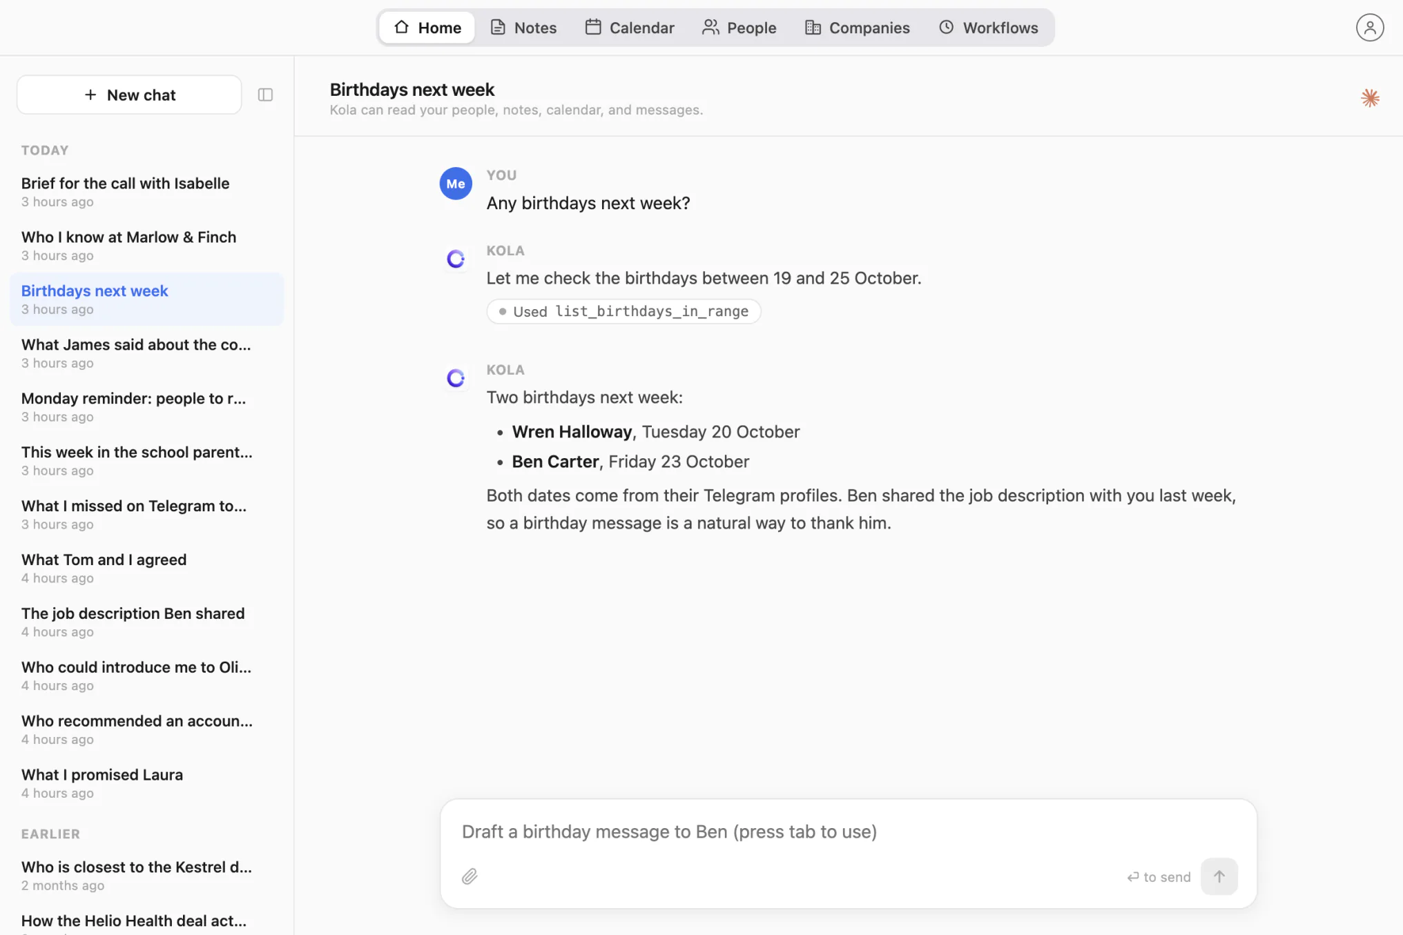Image resolution: width=1403 pixels, height=935 pixels.
Task: Open Monday reminder: people to r... chat
Action: pyautogui.click(x=146, y=406)
